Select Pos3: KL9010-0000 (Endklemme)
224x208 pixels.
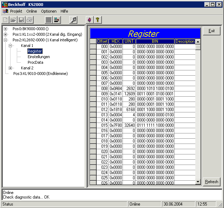(41, 74)
